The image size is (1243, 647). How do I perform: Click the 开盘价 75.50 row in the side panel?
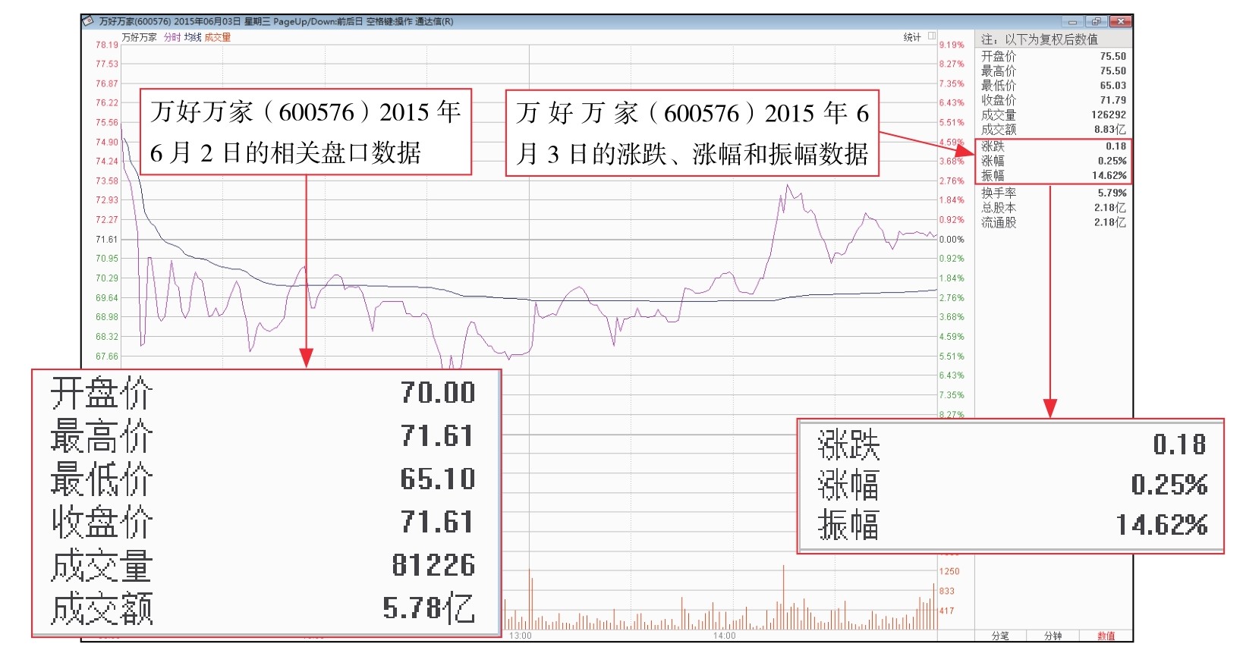1053,56
